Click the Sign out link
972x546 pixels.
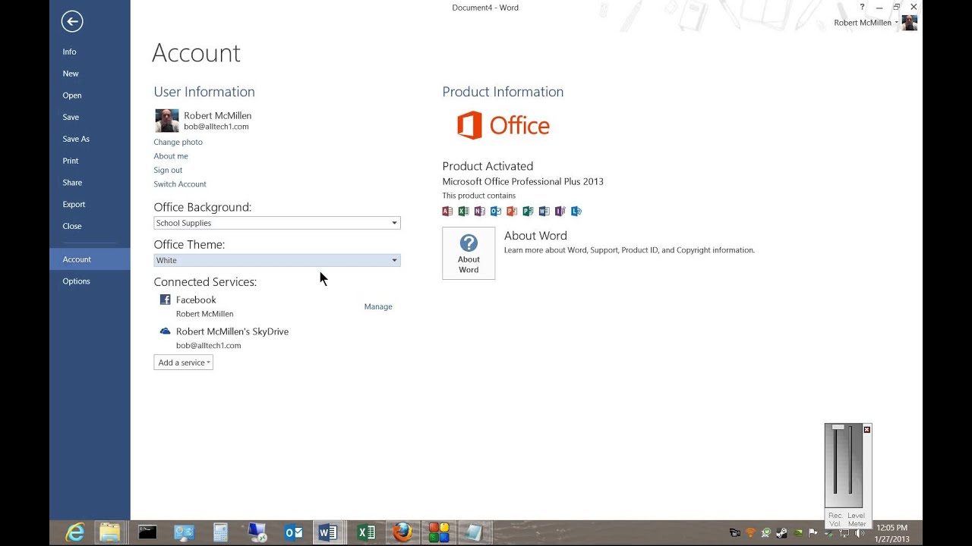(168, 170)
